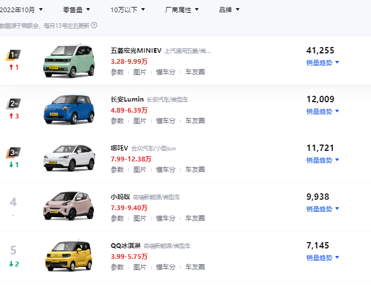This screenshot has height=285, width=371.
Task: Click the 41,255 sales figure
Action: pos(321,50)
